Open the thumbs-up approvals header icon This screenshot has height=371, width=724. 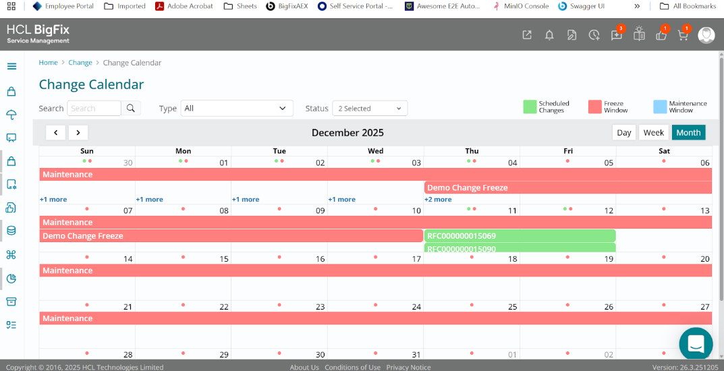[662, 34]
